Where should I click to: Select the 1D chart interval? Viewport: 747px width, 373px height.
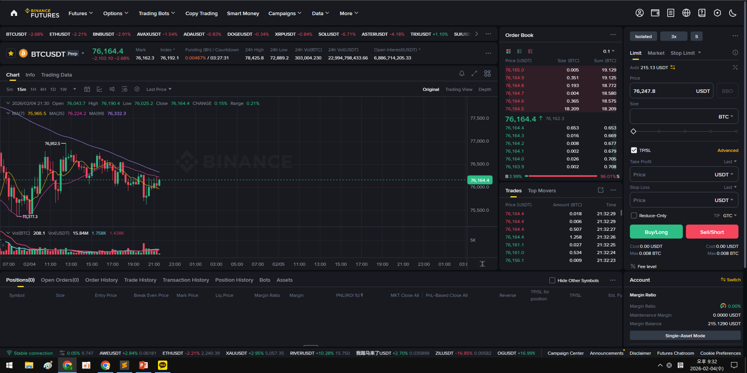point(53,89)
